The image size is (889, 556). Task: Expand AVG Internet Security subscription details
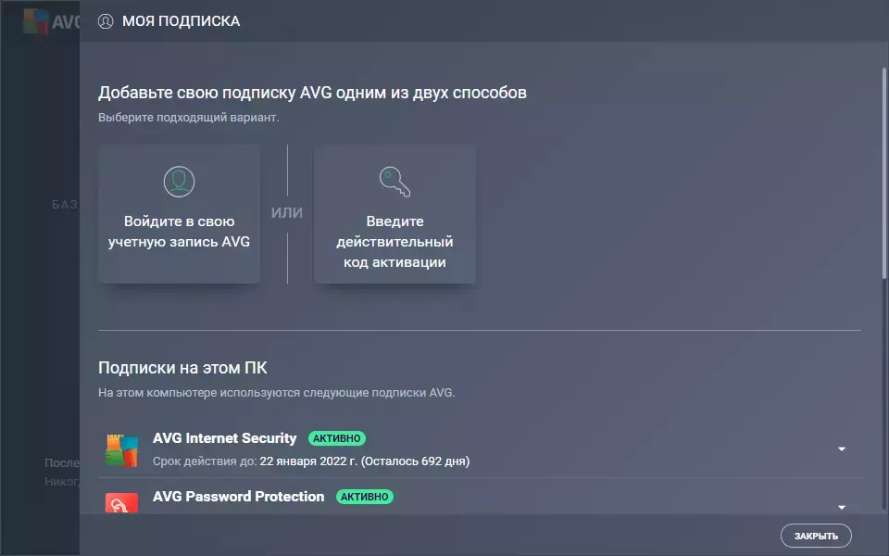tap(842, 449)
